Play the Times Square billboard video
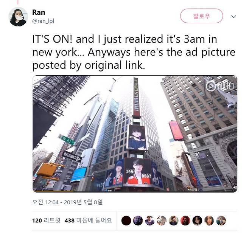 pos(135,134)
